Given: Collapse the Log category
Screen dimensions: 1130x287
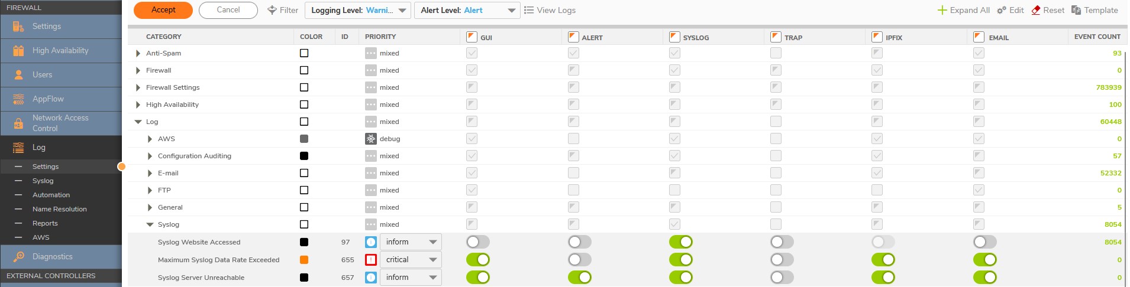Looking at the screenshot, I should click(x=138, y=122).
